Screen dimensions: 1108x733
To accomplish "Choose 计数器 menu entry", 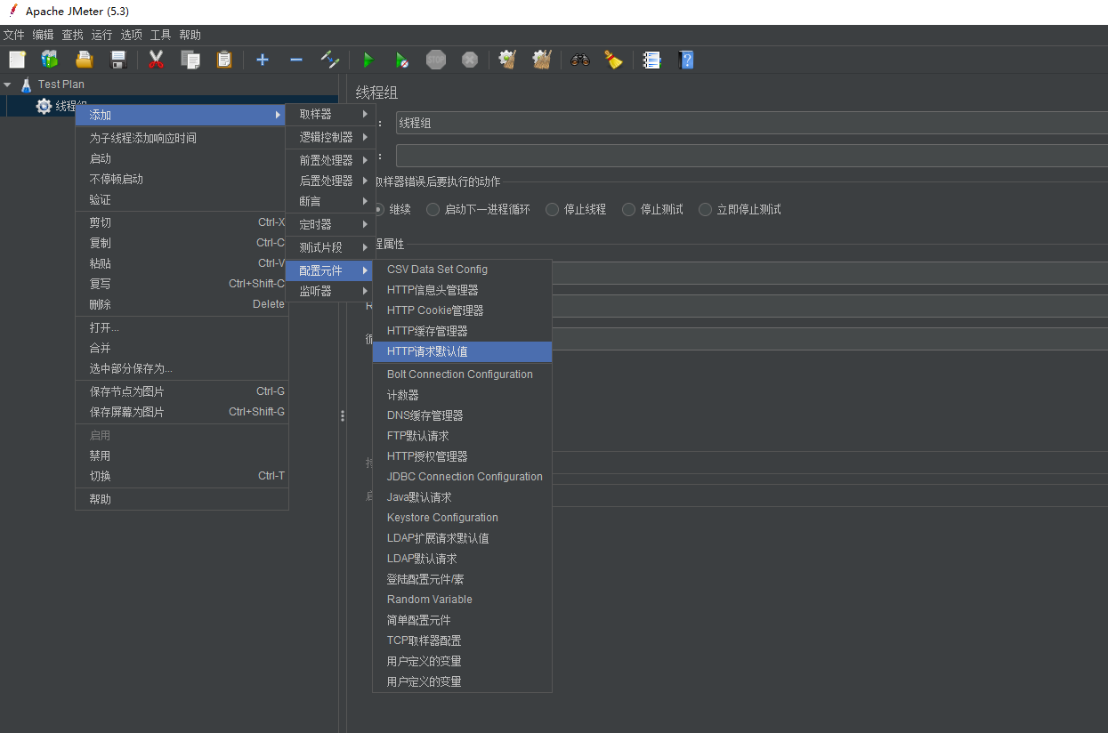I will point(462,395).
